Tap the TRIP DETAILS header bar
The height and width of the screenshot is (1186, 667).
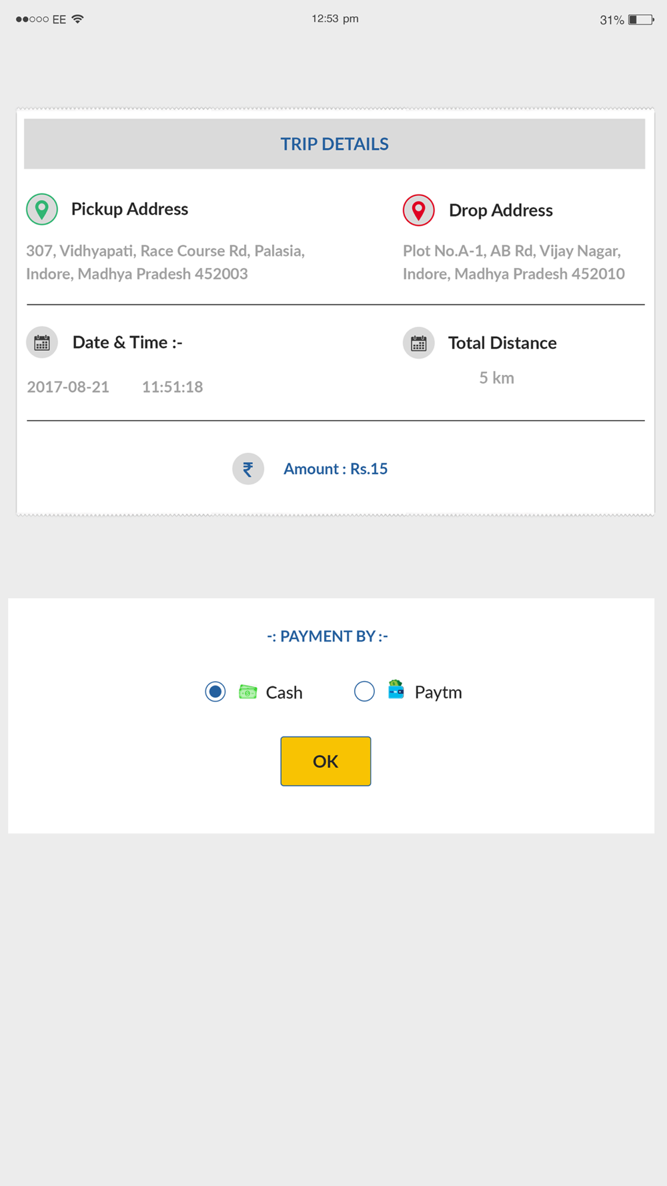click(334, 144)
